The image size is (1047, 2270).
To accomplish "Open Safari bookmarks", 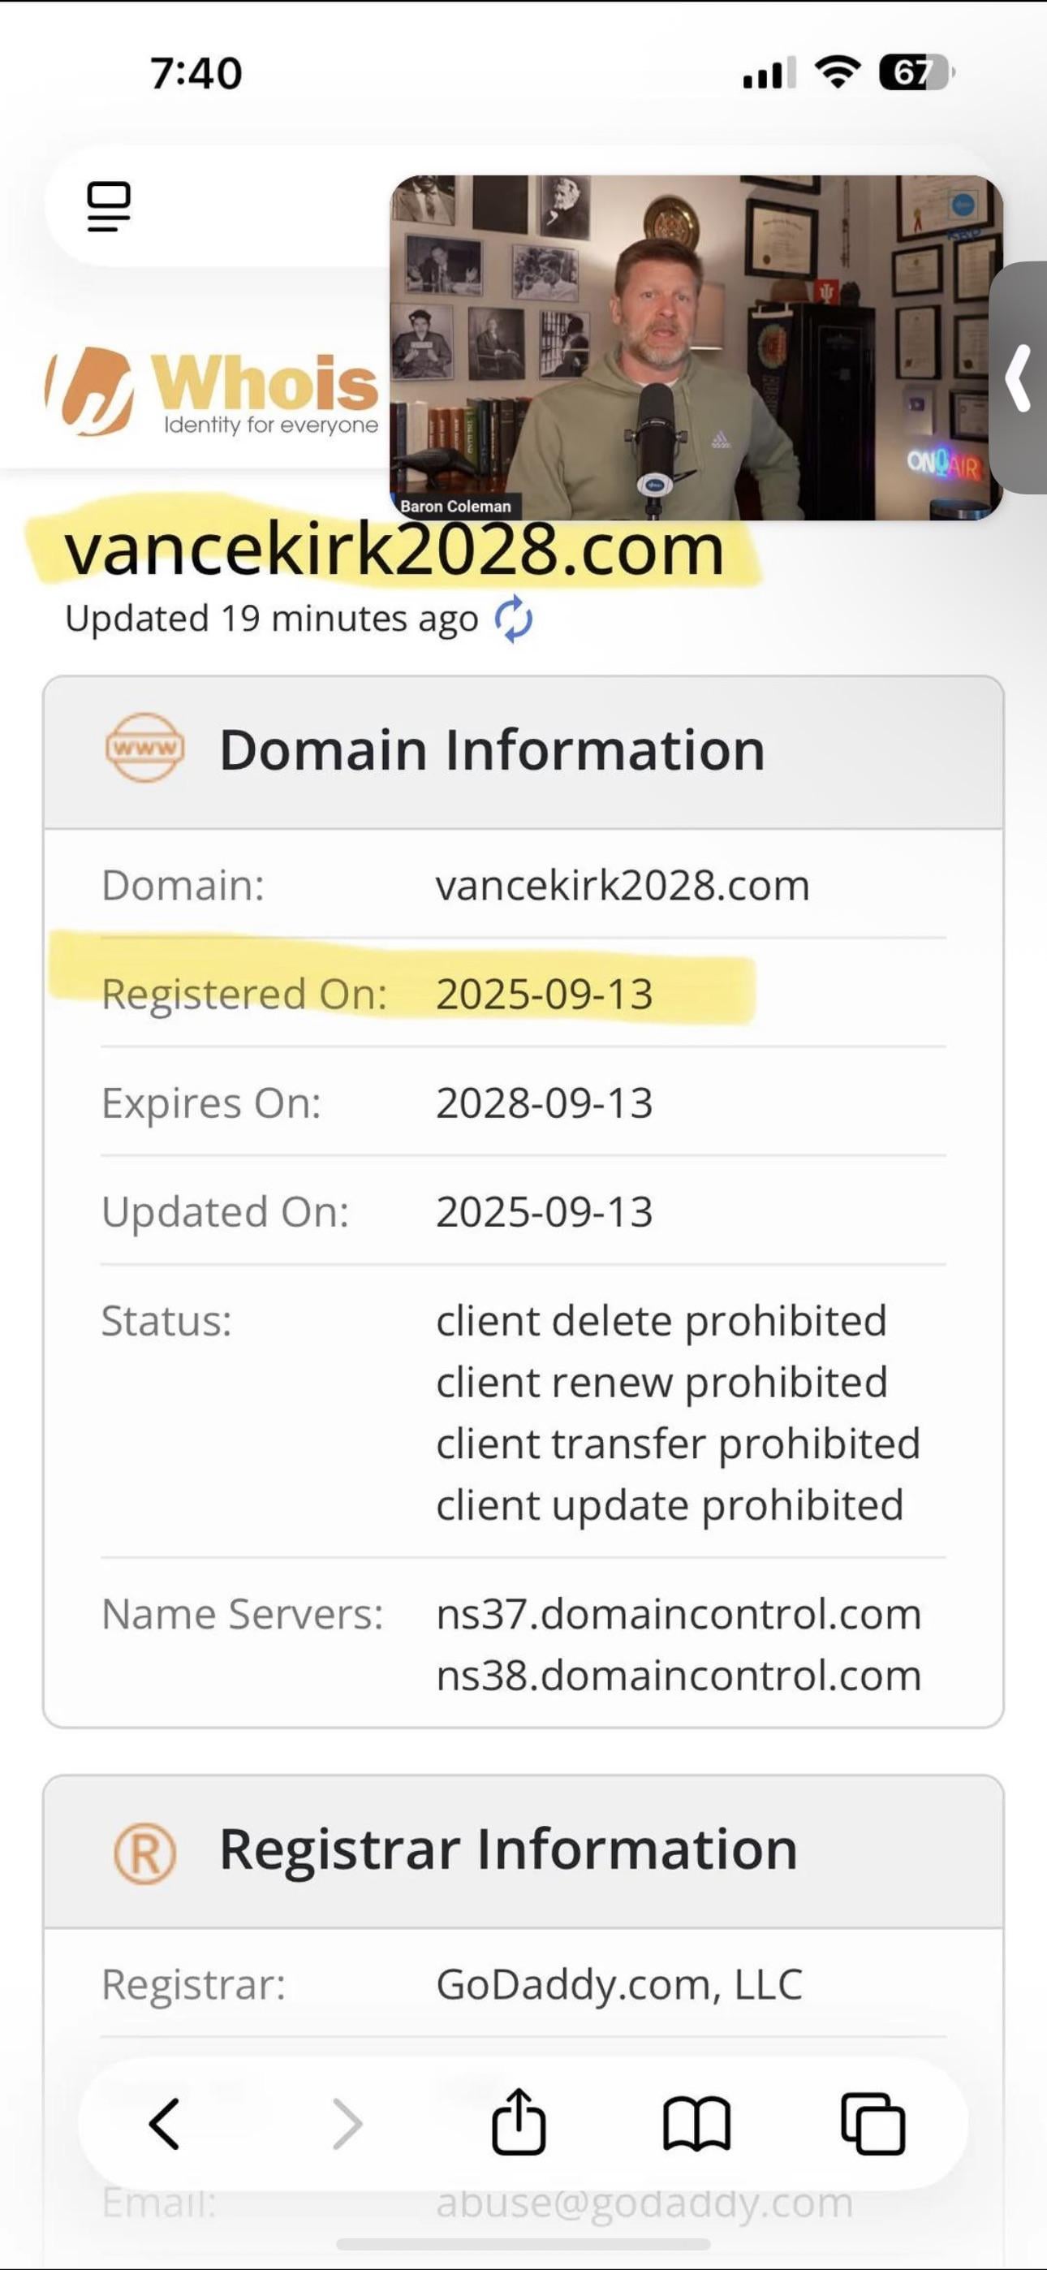I will coord(696,2124).
